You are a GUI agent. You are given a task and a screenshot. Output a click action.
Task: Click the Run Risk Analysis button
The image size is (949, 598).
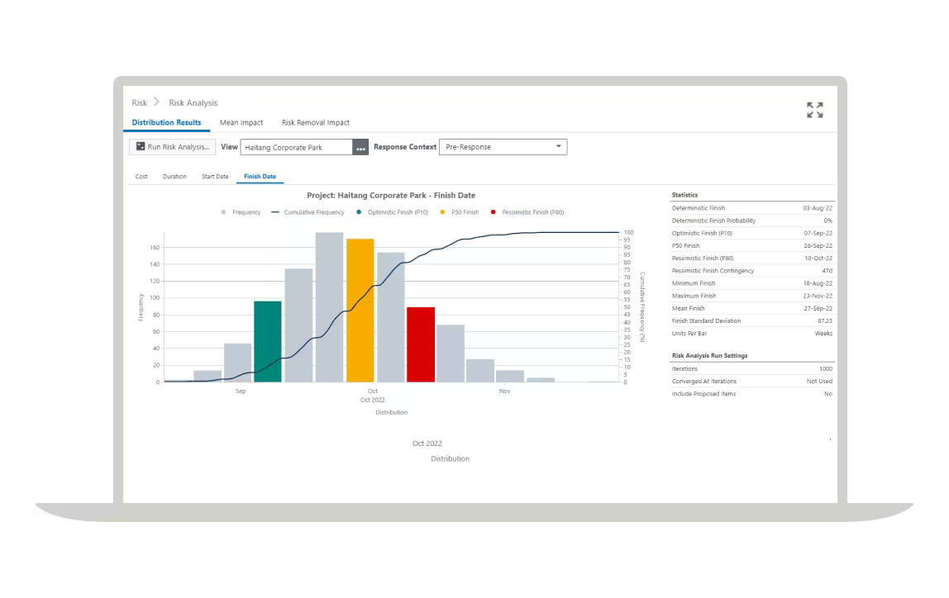pyautogui.click(x=170, y=146)
